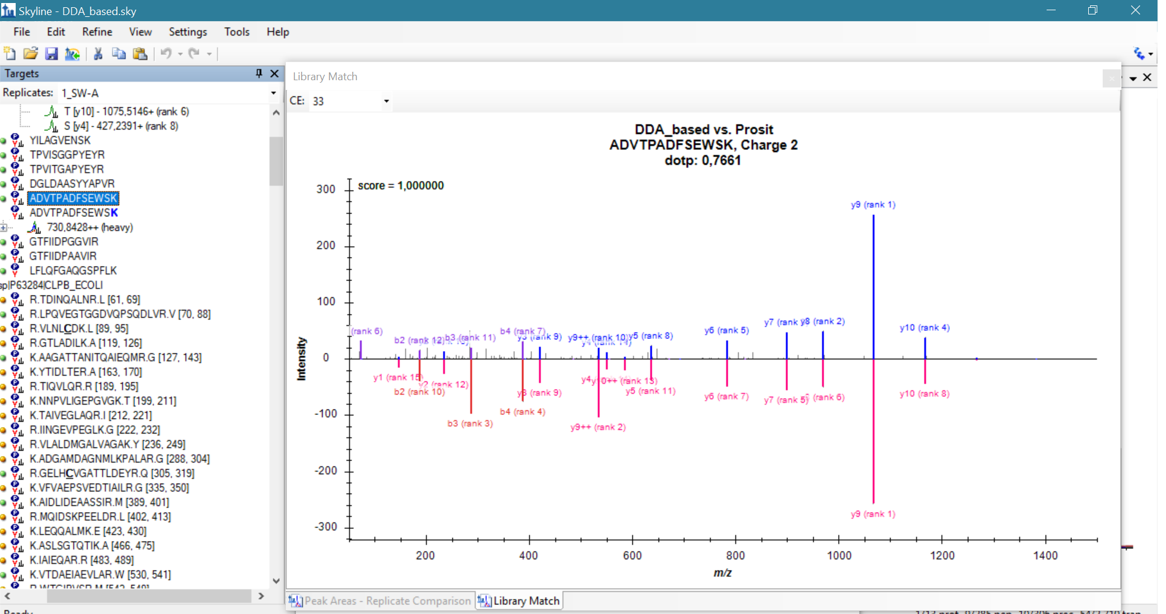Click the Import Results toolbar icon
Screen dimensions: 1166x614
click(x=72, y=54)
